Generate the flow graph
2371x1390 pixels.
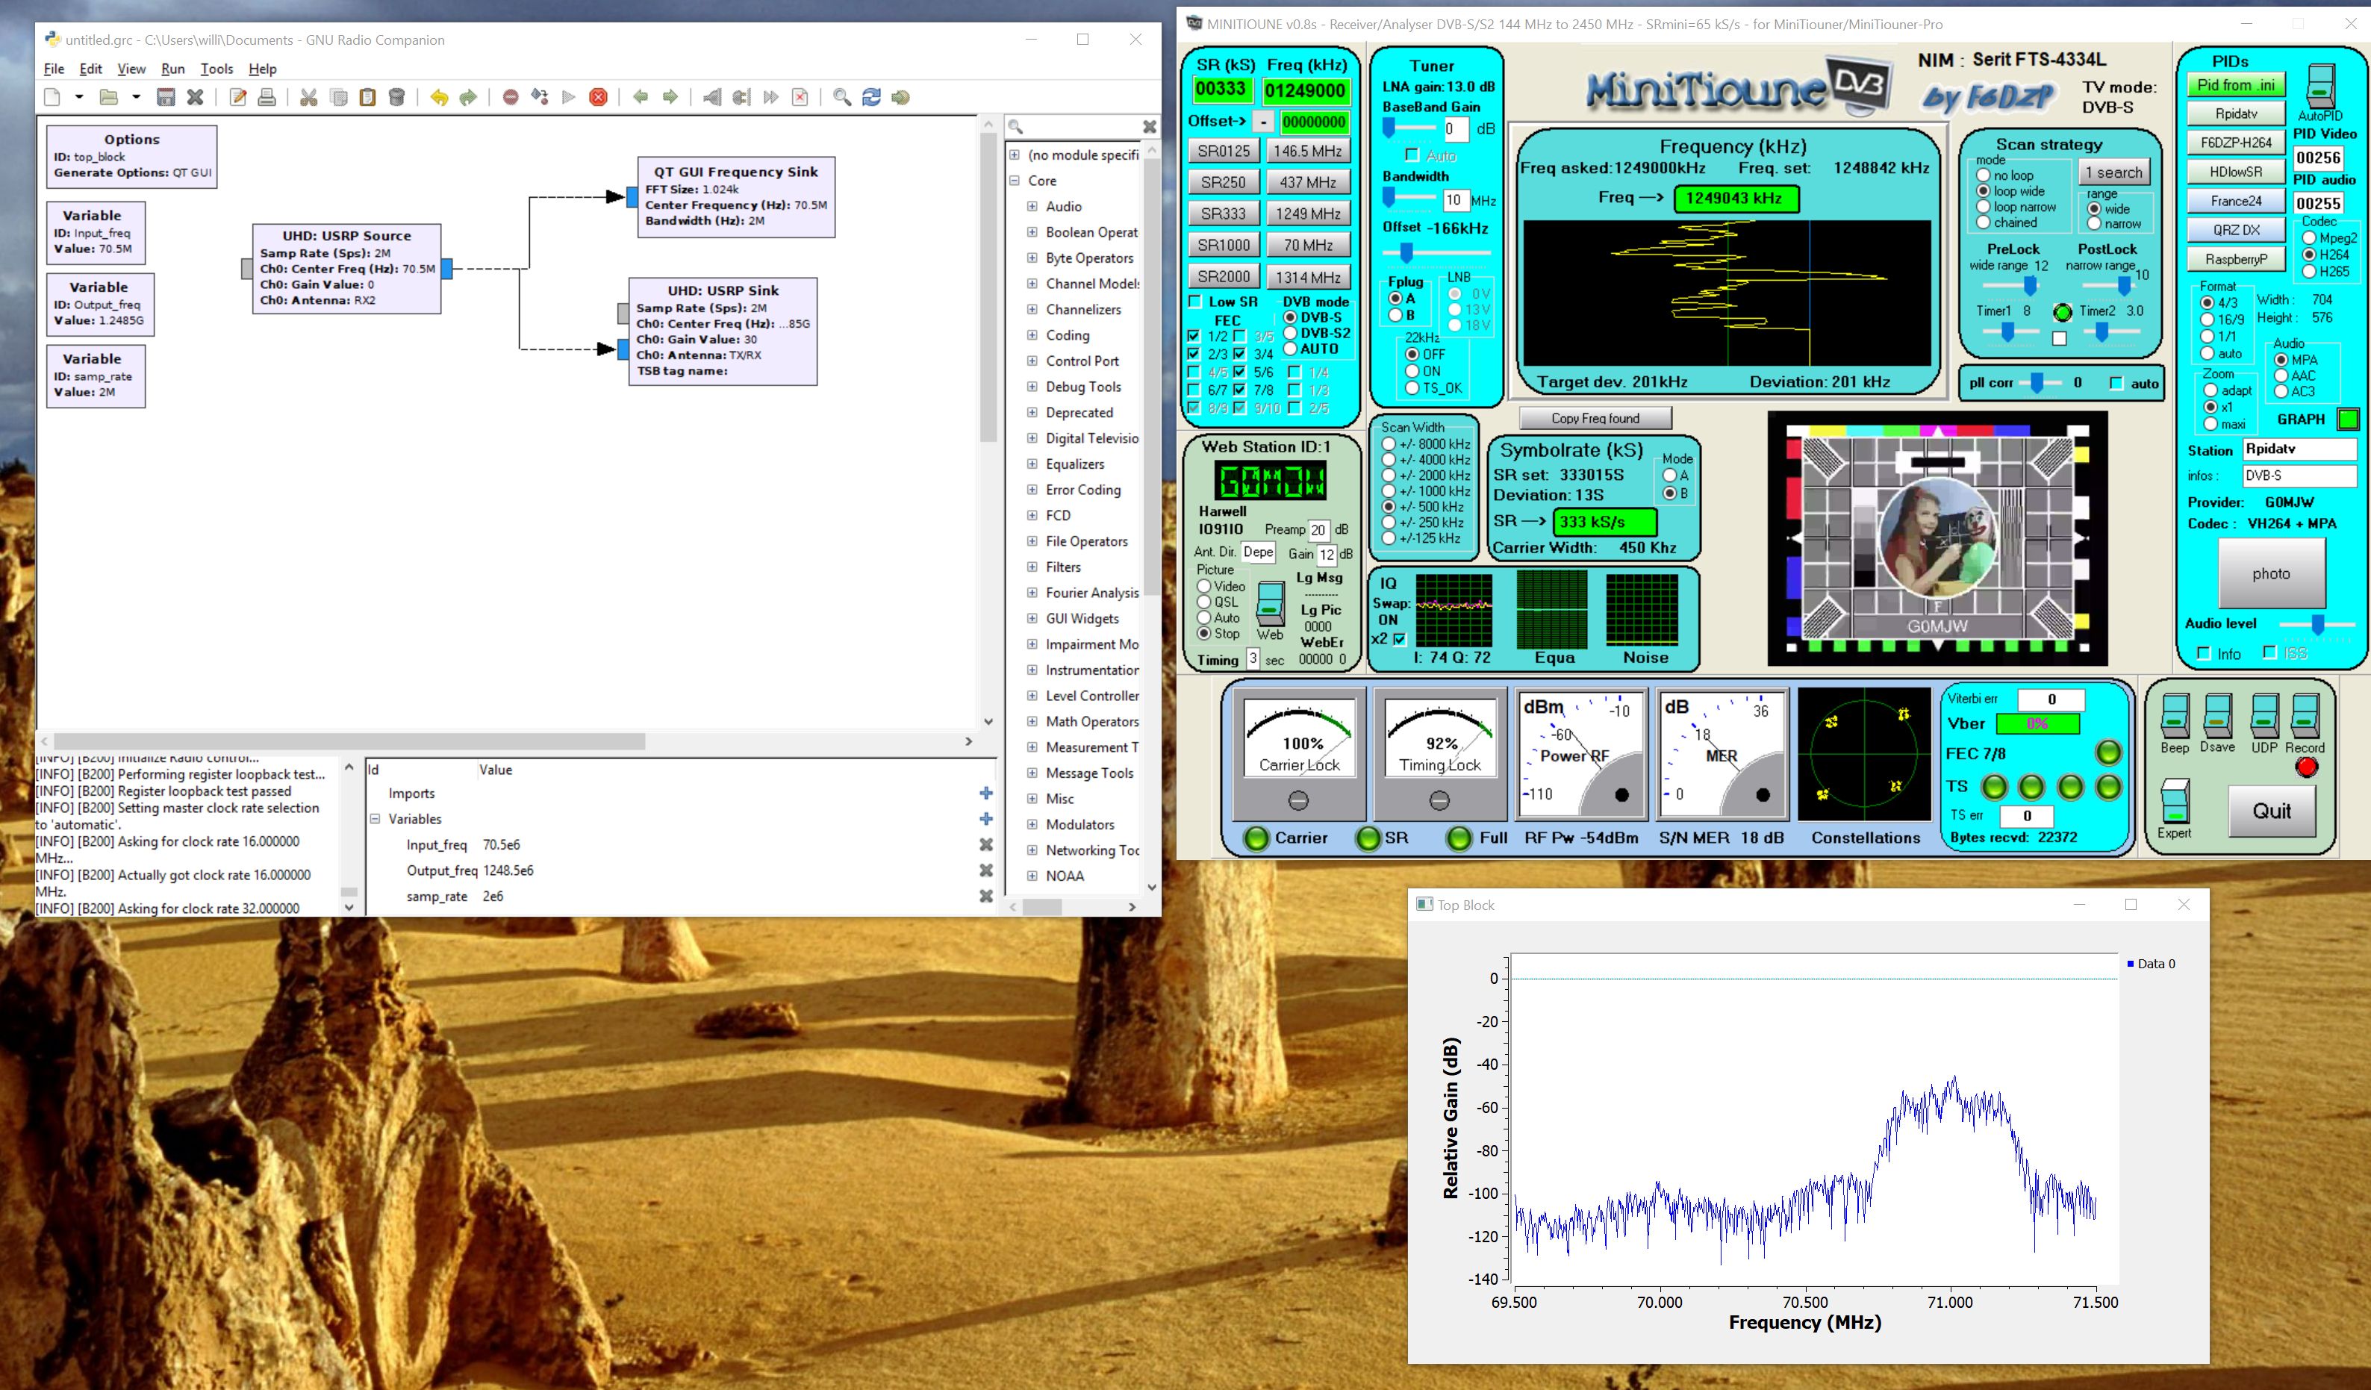point(540,97)
